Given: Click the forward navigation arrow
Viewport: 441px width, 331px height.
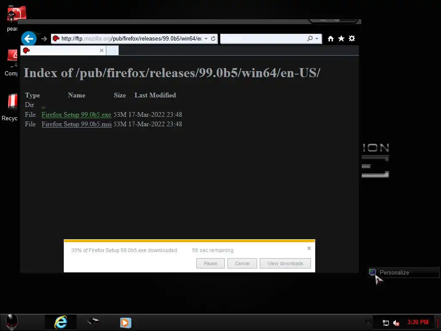Looking at the screenshot, I should point(44,38).
